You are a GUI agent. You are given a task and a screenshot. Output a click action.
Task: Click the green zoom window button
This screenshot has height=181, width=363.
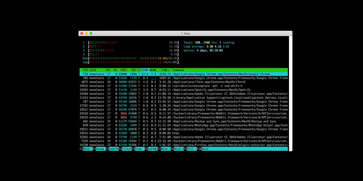pos(91,33)
